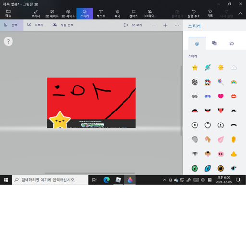
Task: Pick the pink heart sticker
Action: [x=221, y=96]
